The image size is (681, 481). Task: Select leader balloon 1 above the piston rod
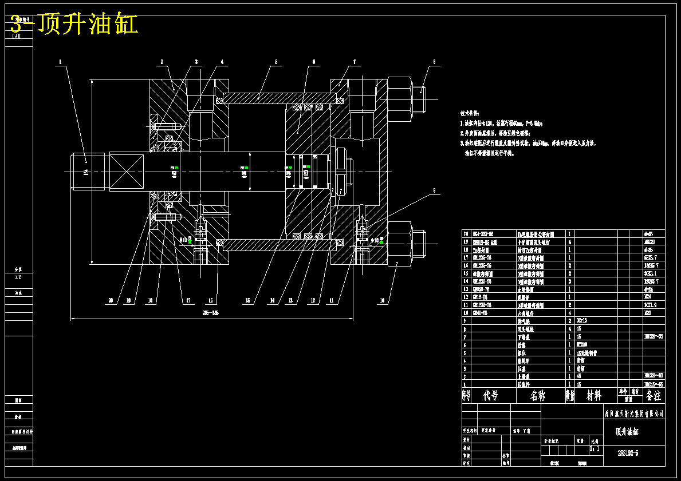coord(60,62)
